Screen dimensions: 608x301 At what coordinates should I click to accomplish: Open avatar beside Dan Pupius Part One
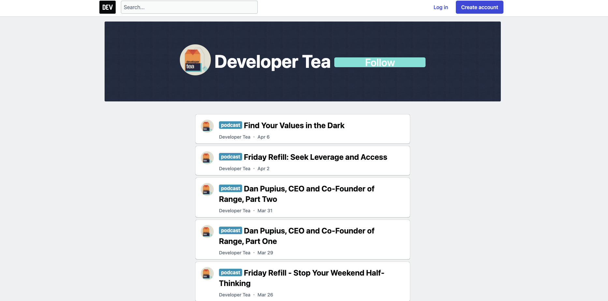(207, 232)
